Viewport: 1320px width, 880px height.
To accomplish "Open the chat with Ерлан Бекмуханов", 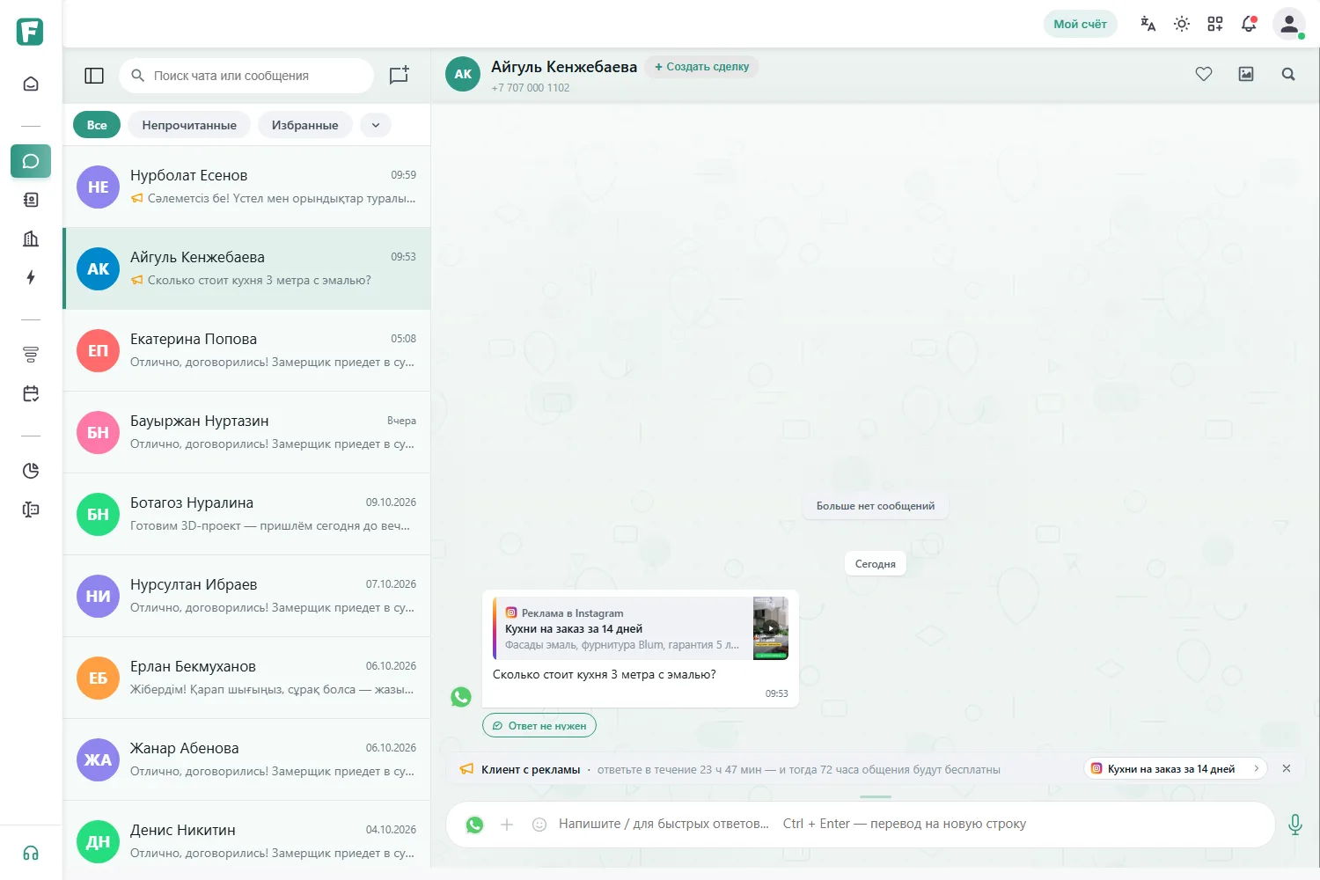I will coord(246,678).
